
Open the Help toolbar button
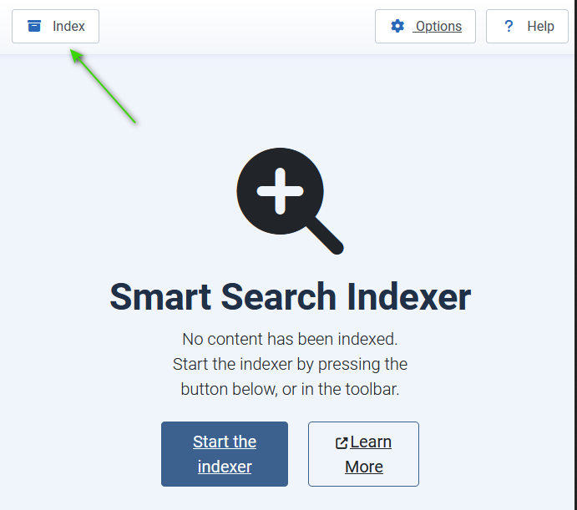pyautogui.click(x=527, y=27)
